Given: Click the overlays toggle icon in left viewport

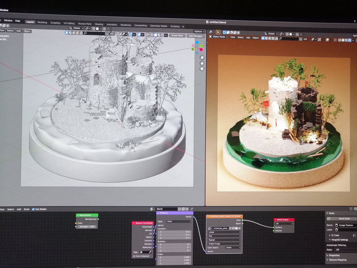Looking at the screenshot, I should click(x=139, y=34).
